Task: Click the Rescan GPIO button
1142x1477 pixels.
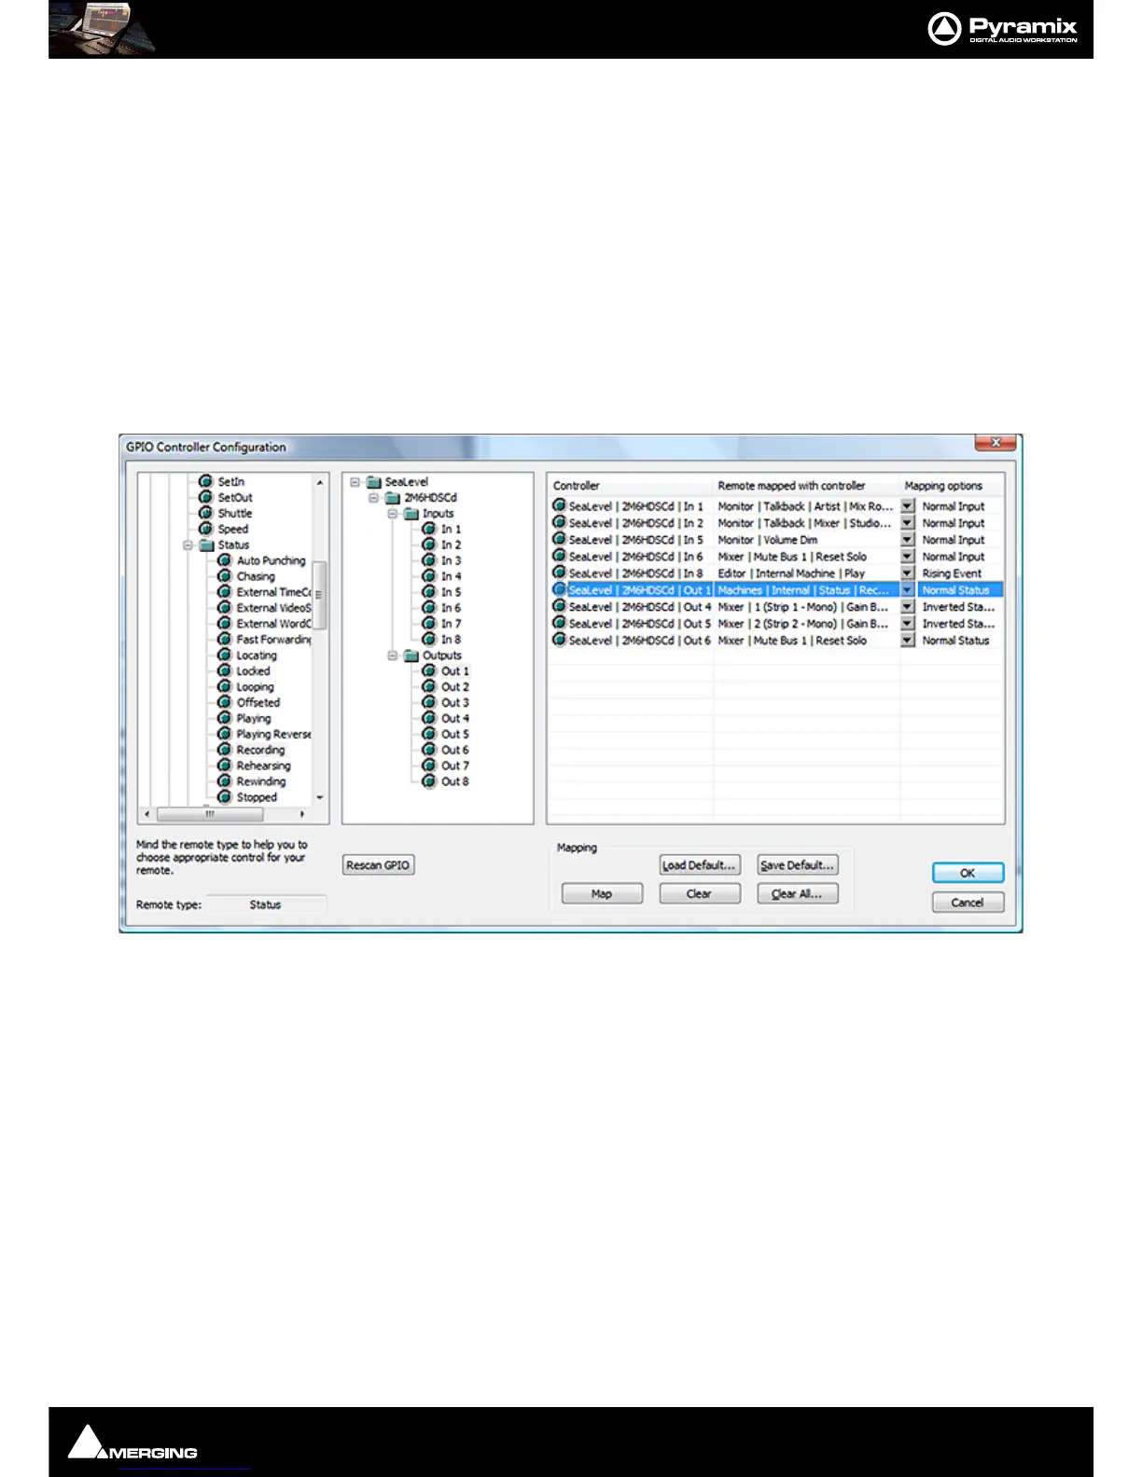Action: 378,865
